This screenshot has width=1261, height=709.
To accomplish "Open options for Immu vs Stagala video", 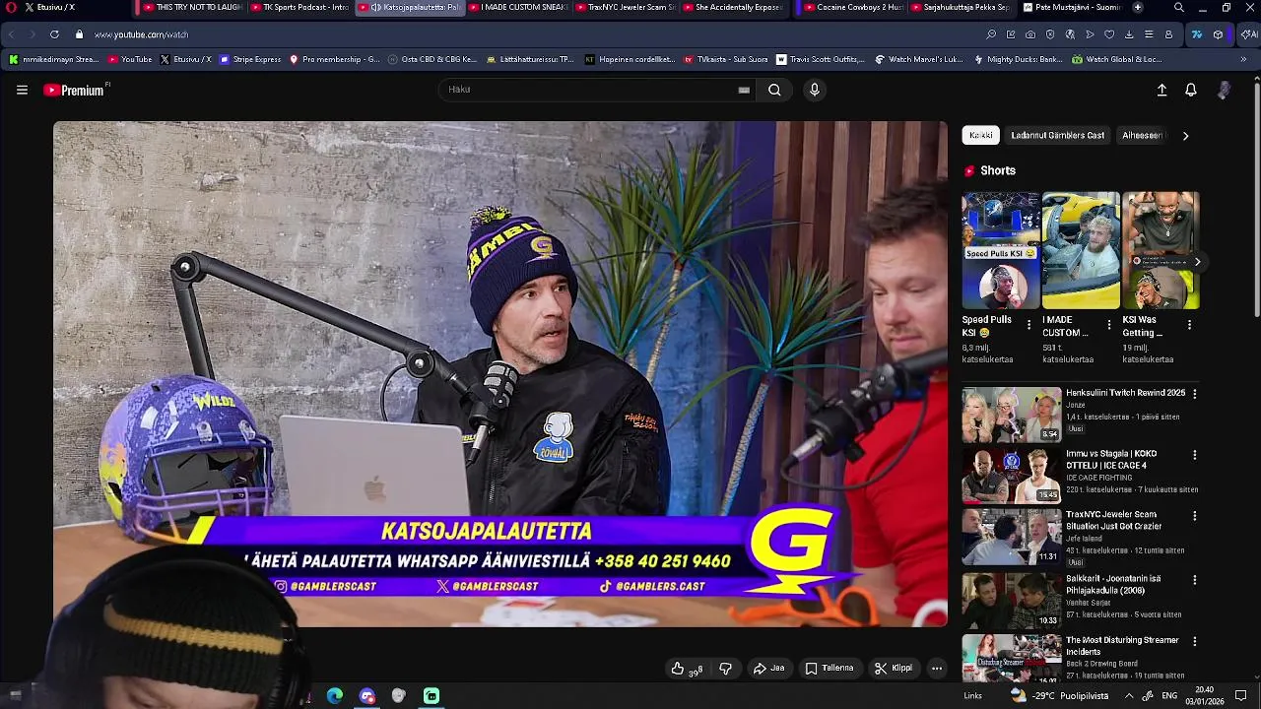I will (1195, 455).
